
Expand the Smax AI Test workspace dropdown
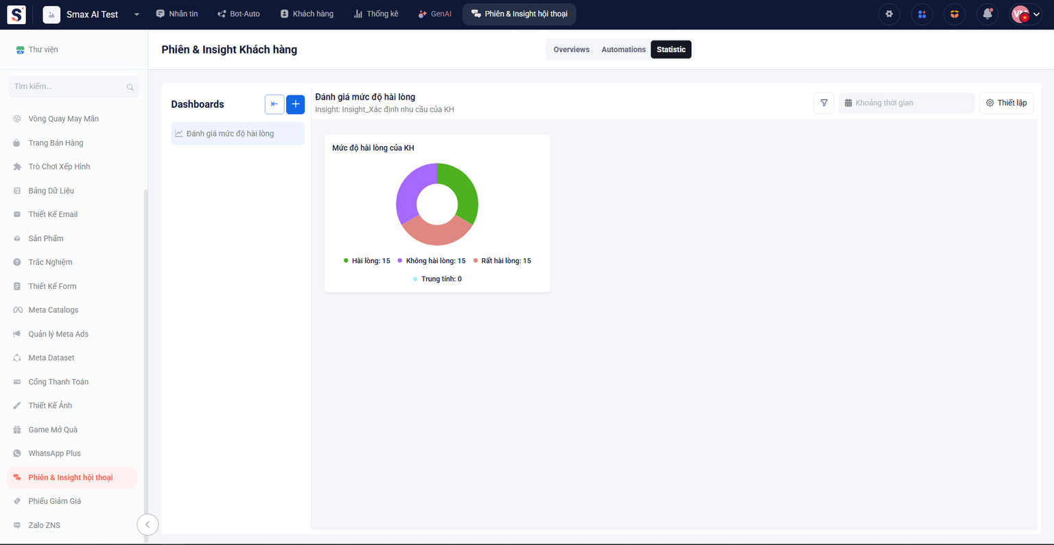[137, 14]
